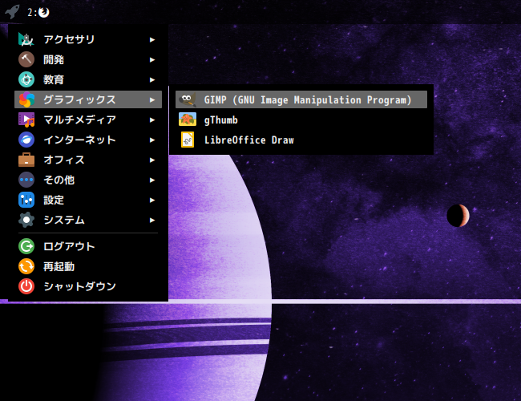521x401 pixels.
Task: Expand the システム submenu arrow
Action: tap(152, 220)
